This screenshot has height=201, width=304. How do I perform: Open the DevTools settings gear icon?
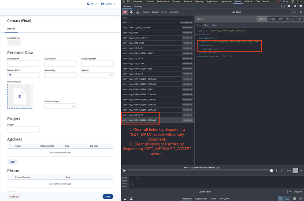pyautogui.click(x=293, y=1)
